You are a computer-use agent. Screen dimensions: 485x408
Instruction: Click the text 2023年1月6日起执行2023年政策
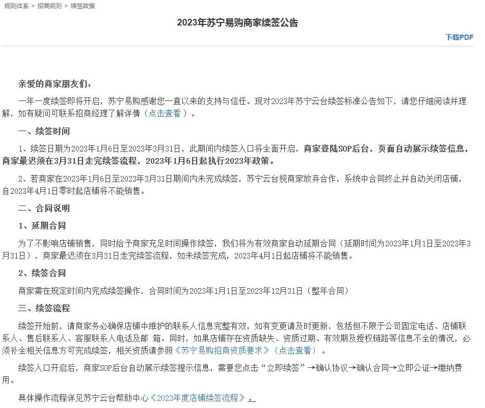pos(207,161)
